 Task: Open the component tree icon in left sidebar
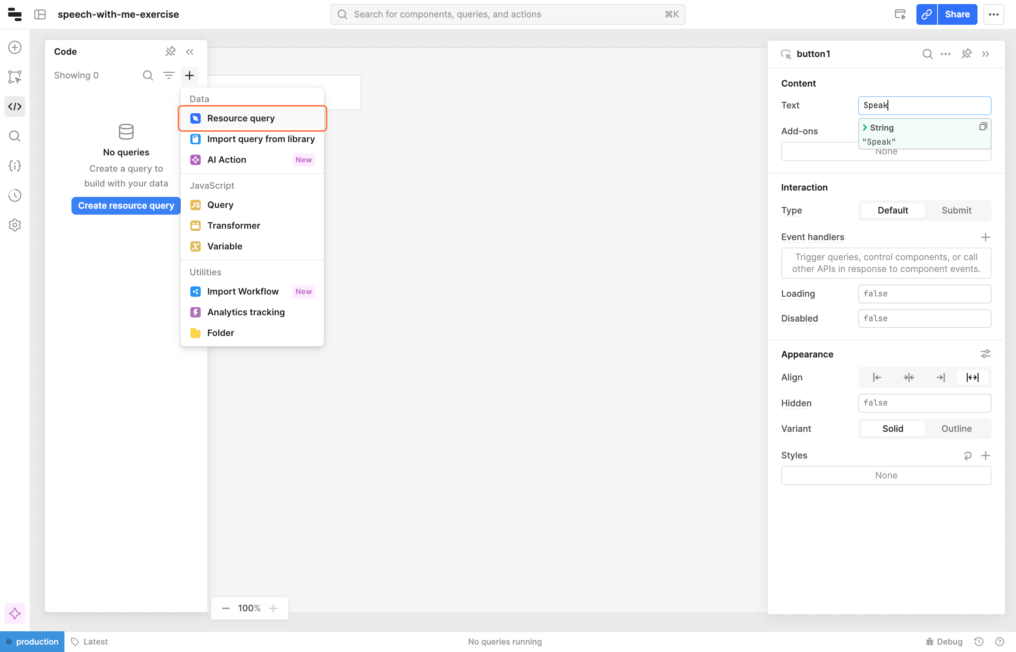(x=15, y=77)
